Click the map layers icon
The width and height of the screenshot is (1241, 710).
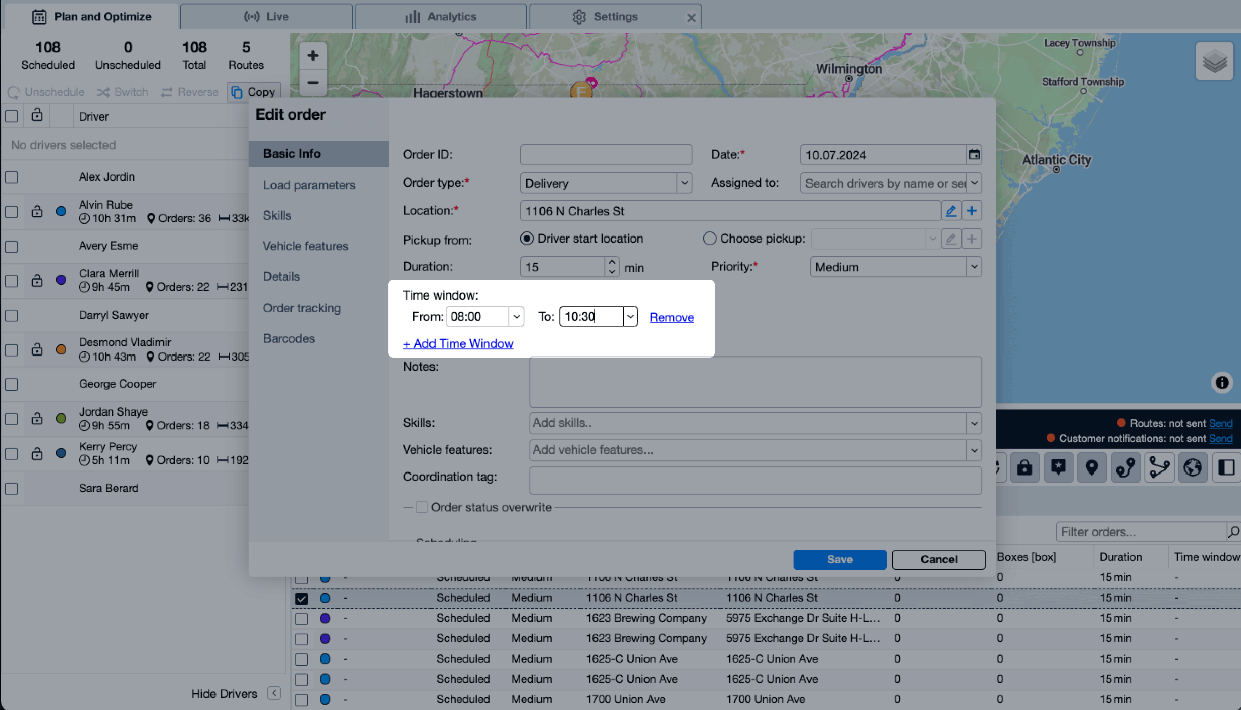point(1214,62)
